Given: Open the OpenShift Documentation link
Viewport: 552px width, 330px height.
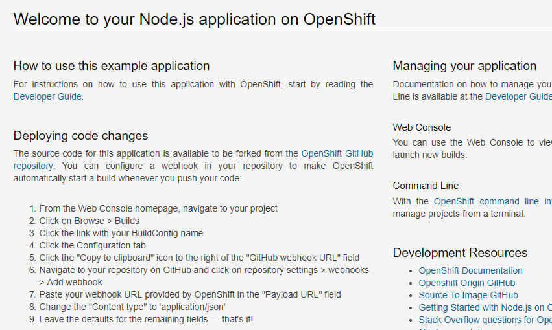Looking at the screenshot, I should [x=470, y=270].
